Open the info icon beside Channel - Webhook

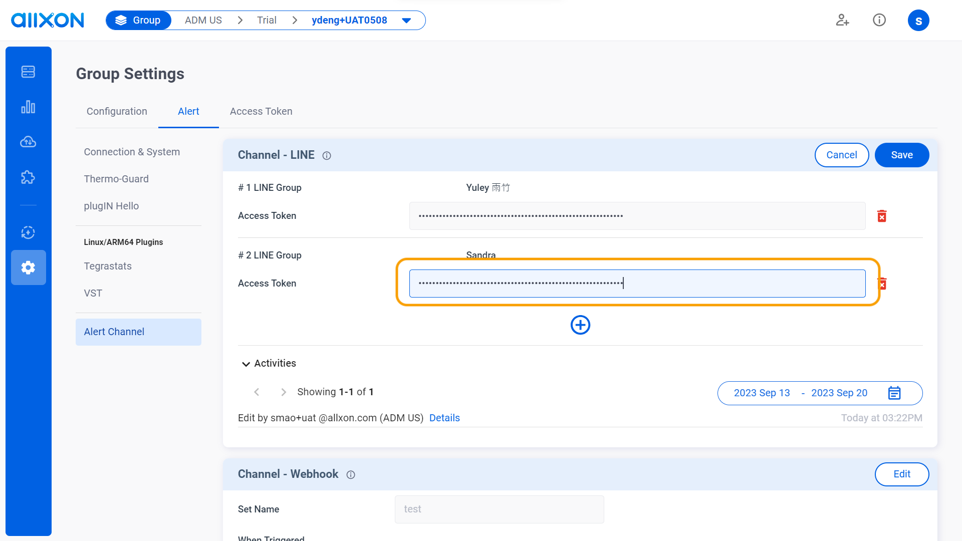click(x=351, y=474)
